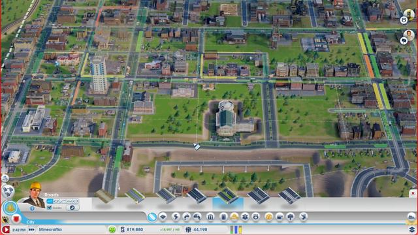Click the red shield icon

click(x=16, y=219)
